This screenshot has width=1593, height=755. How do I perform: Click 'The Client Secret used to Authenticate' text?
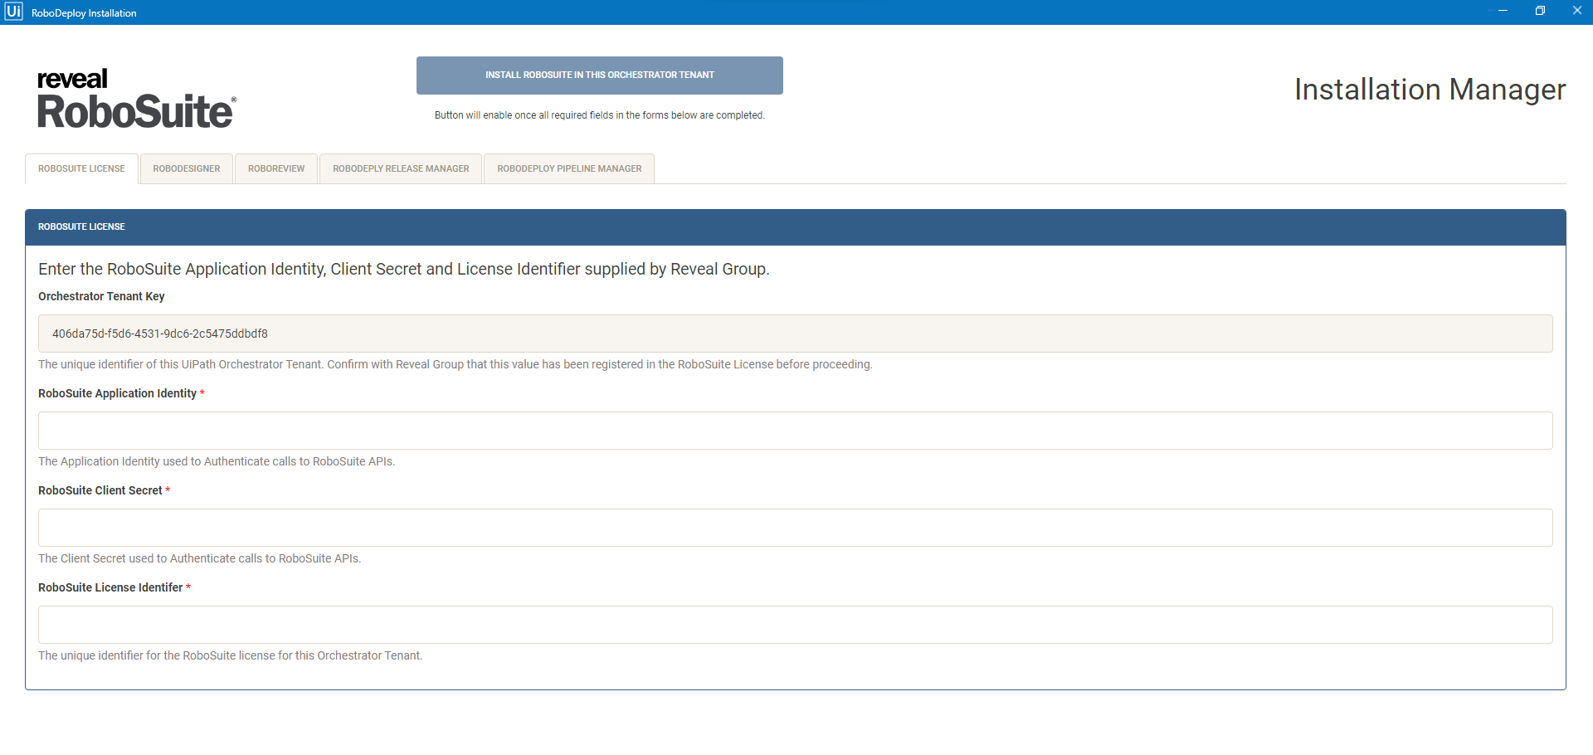[200, 558]
